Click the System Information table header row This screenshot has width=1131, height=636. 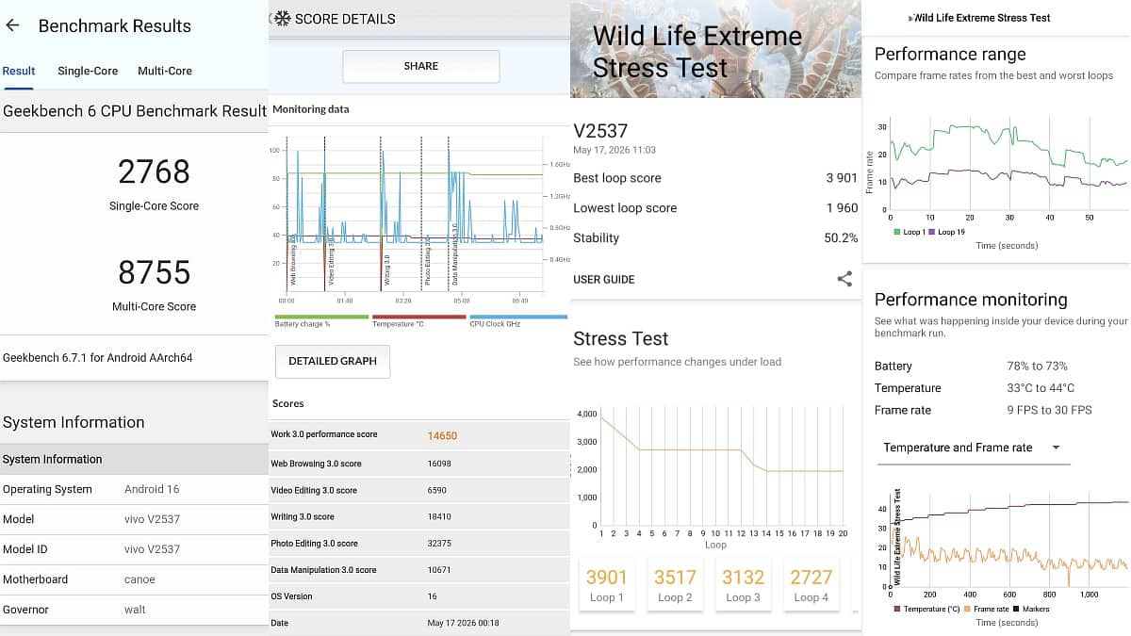coord(134,459)
